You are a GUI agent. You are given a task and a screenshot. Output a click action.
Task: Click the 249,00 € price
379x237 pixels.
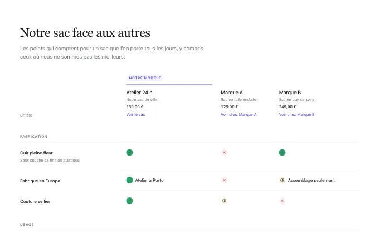point(288,107)
